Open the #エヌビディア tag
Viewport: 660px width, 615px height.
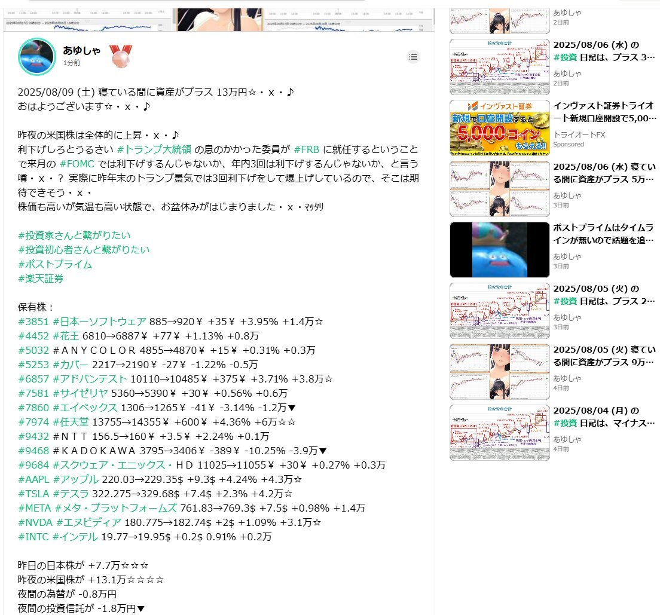coord(89,522)
